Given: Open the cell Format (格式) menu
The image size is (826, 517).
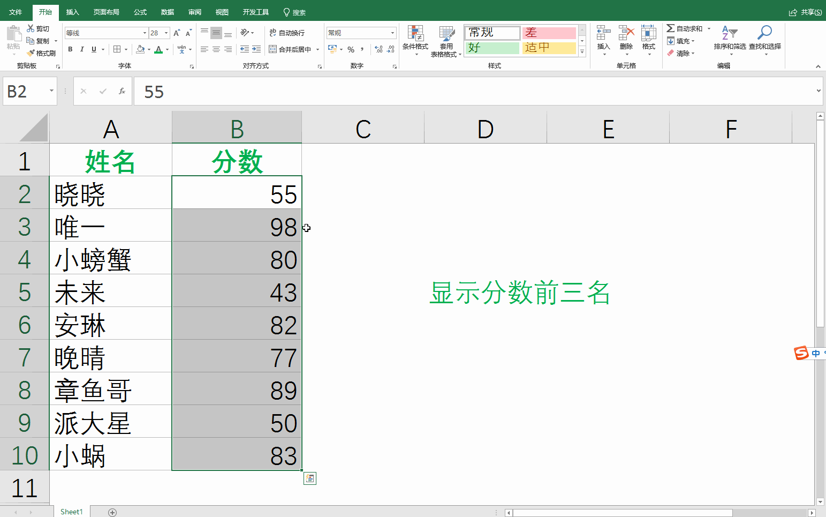Looking at the screenshot, I should pos(649,40).
